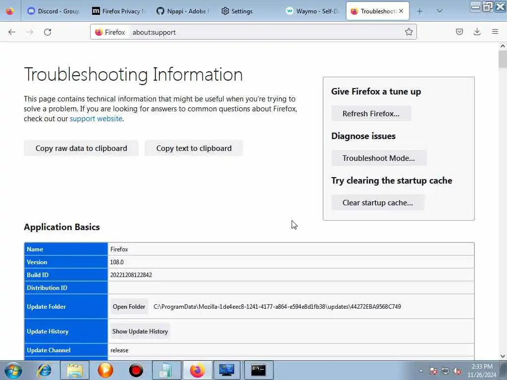Click the page scrollbar down arrow

(x=503, y=356)
